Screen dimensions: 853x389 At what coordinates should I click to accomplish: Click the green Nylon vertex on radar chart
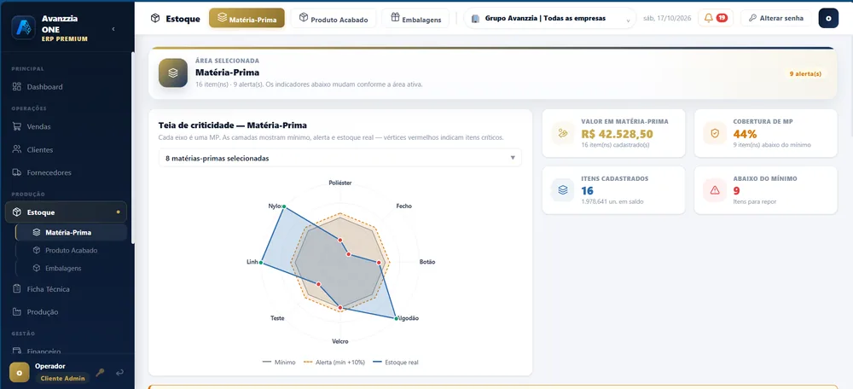click(283, 206)
